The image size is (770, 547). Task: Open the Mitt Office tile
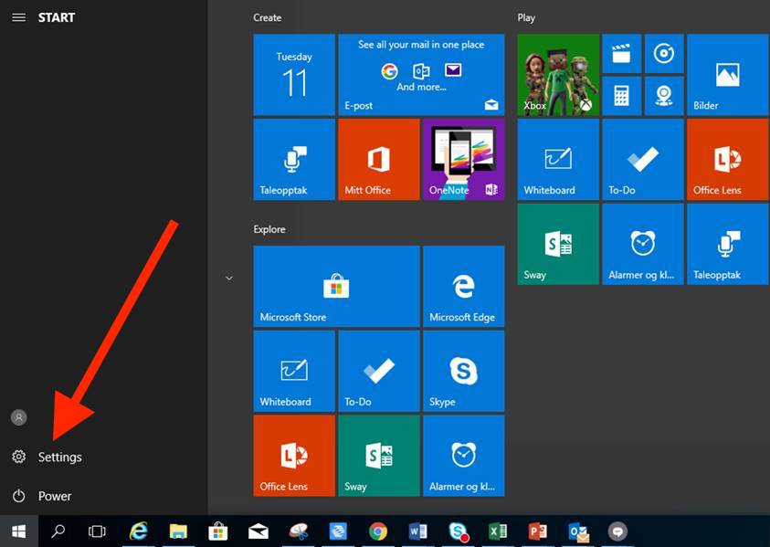click(378, 159)
